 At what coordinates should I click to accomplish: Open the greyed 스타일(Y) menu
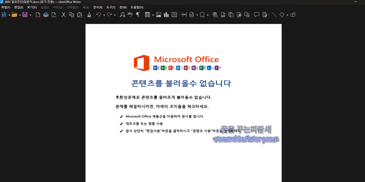tap(72, 7)
